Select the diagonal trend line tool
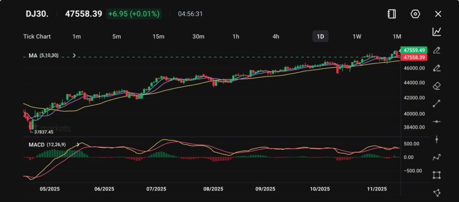The image size is (459, 202). click(x=437, y=104)
